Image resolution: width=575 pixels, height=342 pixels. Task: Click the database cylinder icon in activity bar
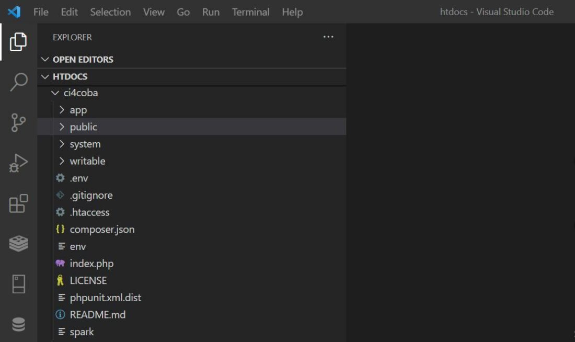18,325
